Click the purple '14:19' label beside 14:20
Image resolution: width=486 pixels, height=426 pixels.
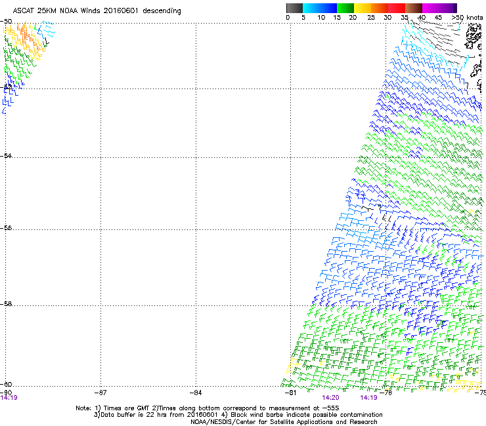click(368, 398)
